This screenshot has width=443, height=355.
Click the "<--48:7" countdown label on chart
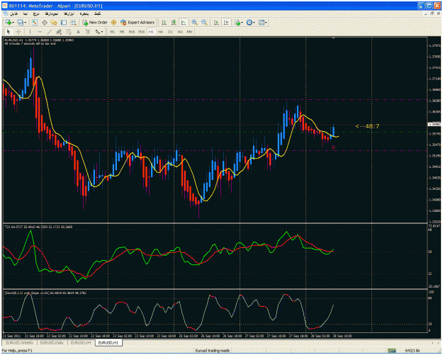click(367, 126)
